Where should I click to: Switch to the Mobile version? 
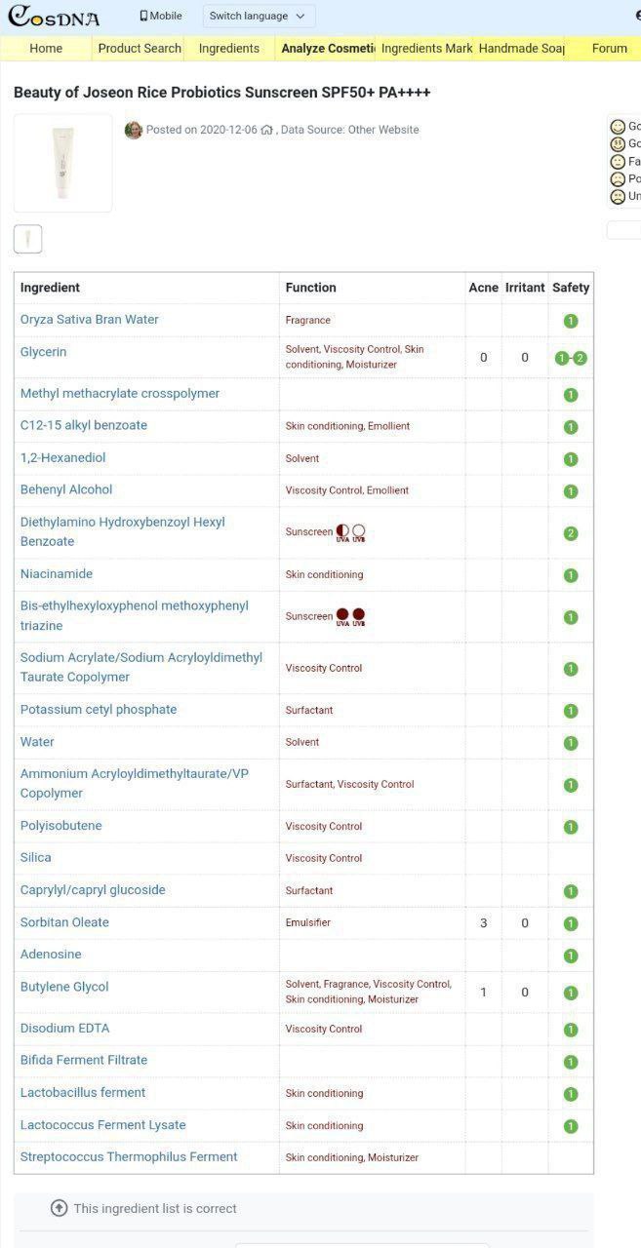tap(160, 16)
